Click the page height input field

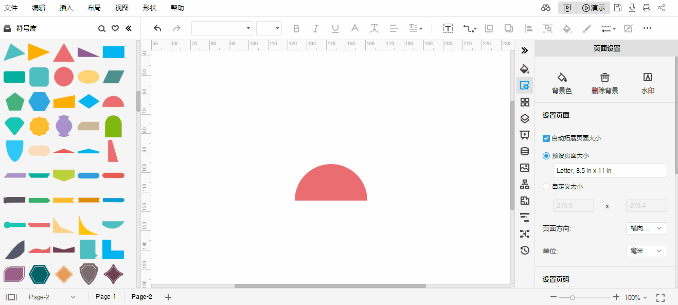[x=647, y=206]
